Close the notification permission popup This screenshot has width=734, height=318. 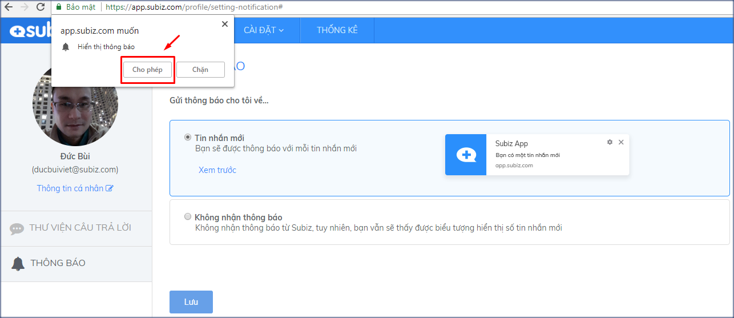224,24
